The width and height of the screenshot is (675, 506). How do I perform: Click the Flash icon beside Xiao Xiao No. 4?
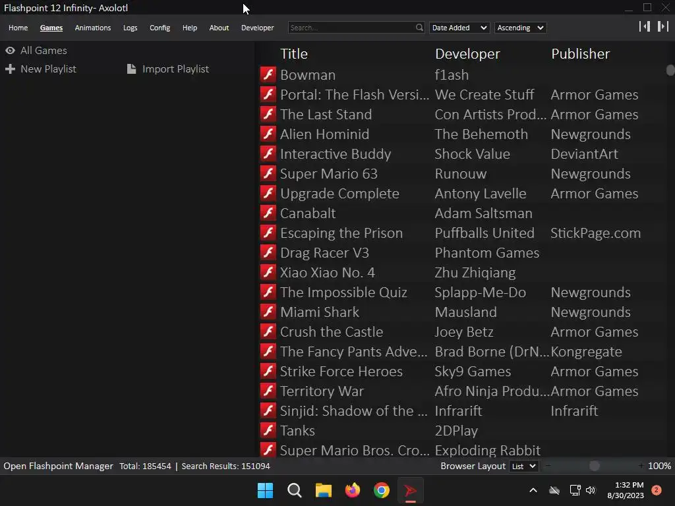268,272
